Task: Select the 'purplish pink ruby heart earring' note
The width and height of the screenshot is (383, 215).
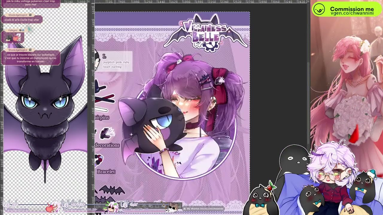Action: pyautogui.click(x=116, y=64)
